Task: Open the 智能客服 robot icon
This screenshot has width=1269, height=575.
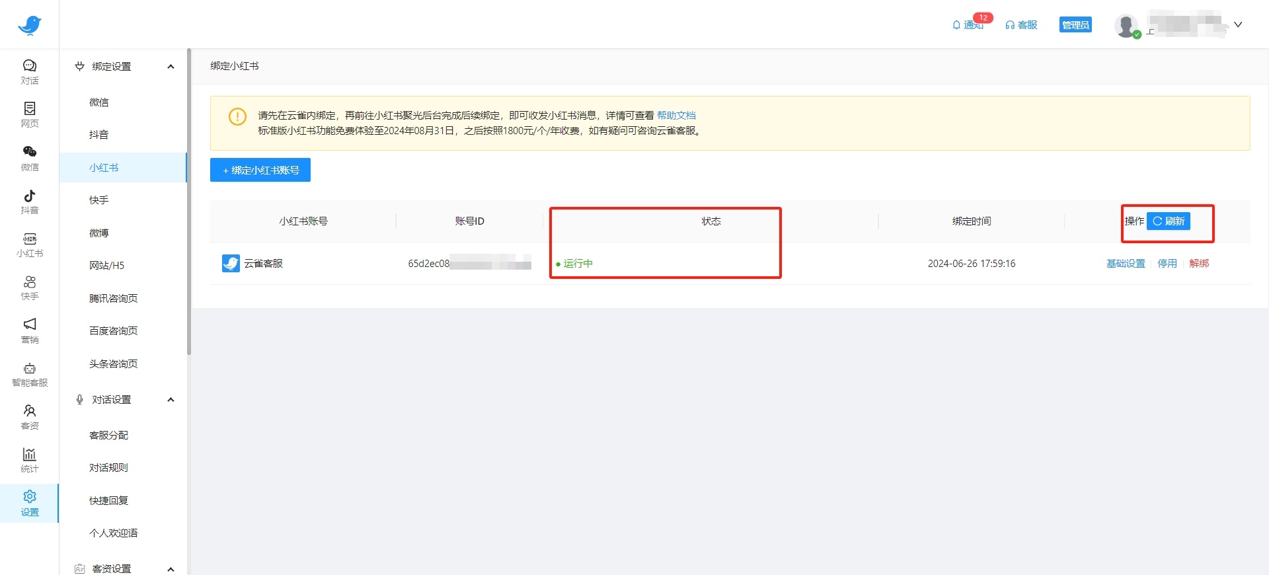Action: pyautogui.click(x=30, y=373)
